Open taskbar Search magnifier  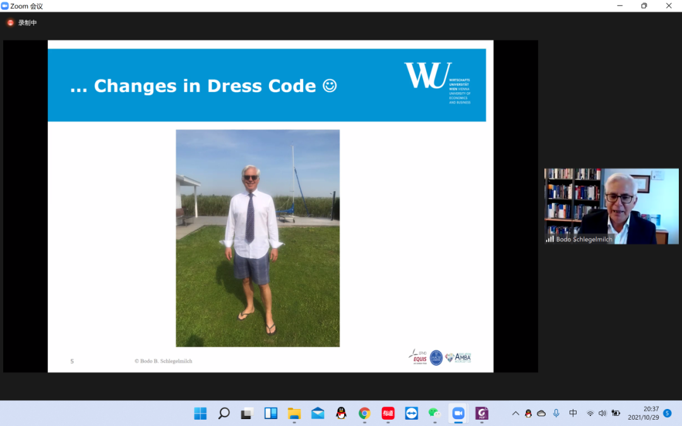point(224,413)
